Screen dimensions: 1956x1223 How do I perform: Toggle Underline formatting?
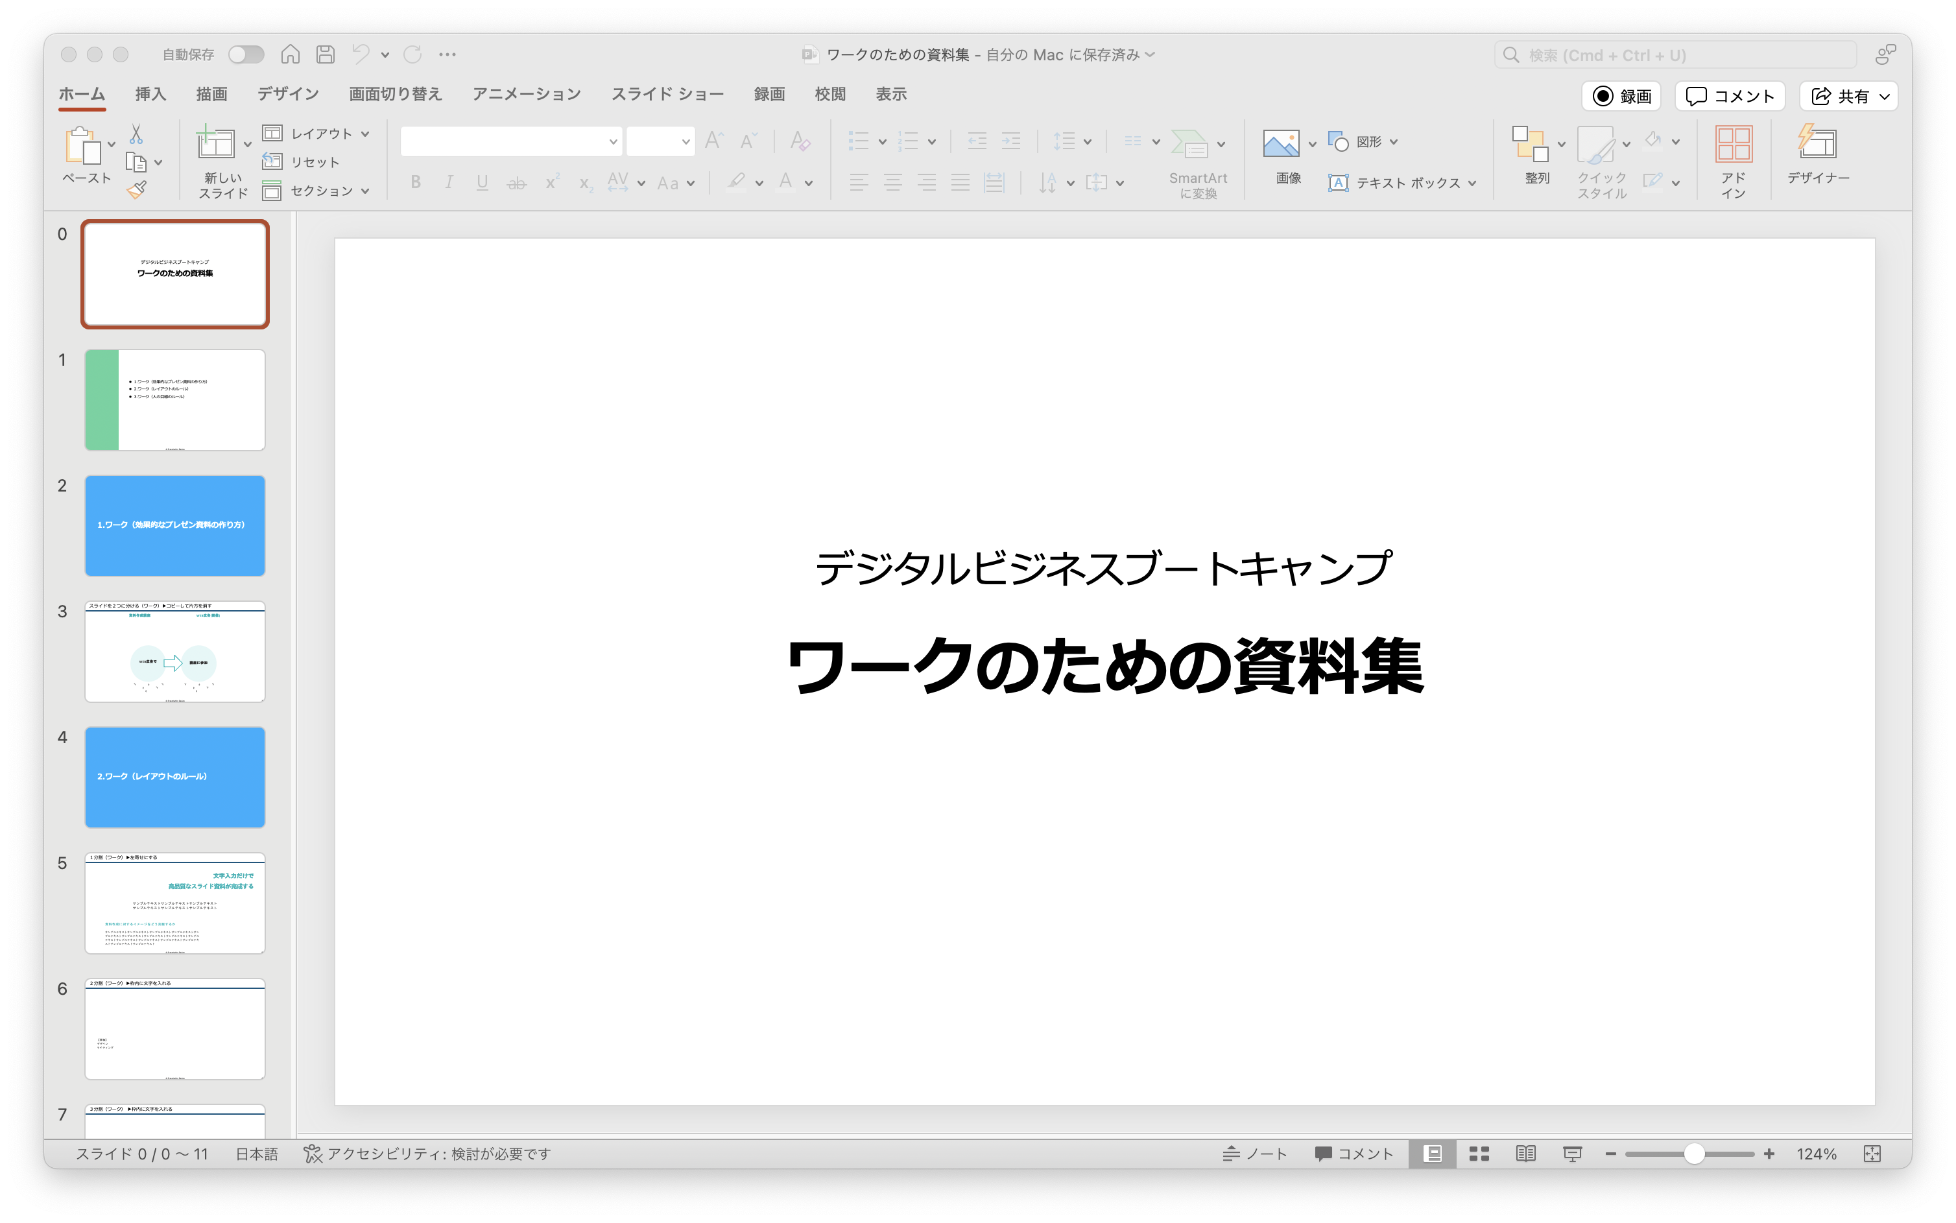(x=482, y=183)
